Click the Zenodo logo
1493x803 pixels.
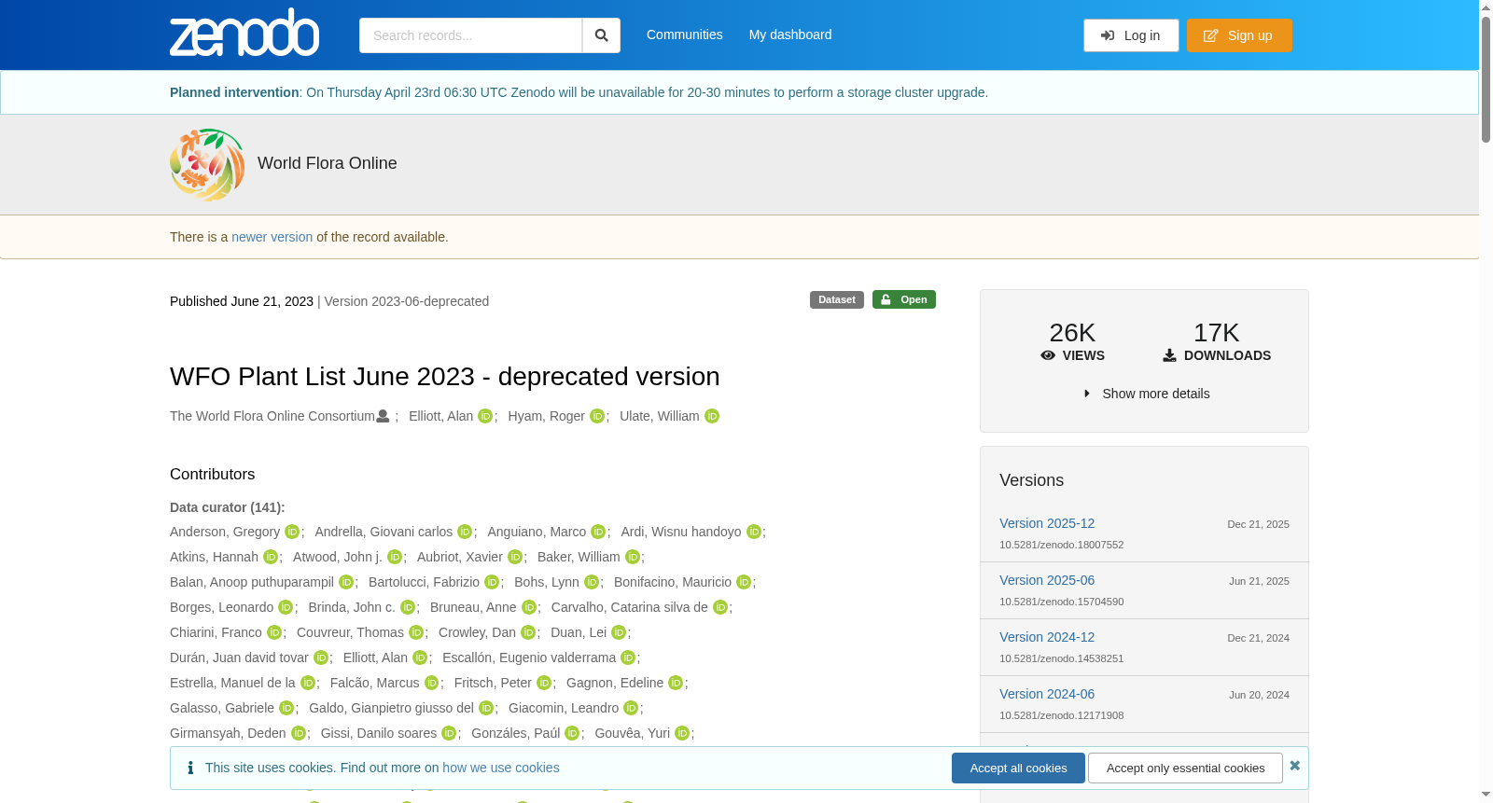click(x=244, y=33)
